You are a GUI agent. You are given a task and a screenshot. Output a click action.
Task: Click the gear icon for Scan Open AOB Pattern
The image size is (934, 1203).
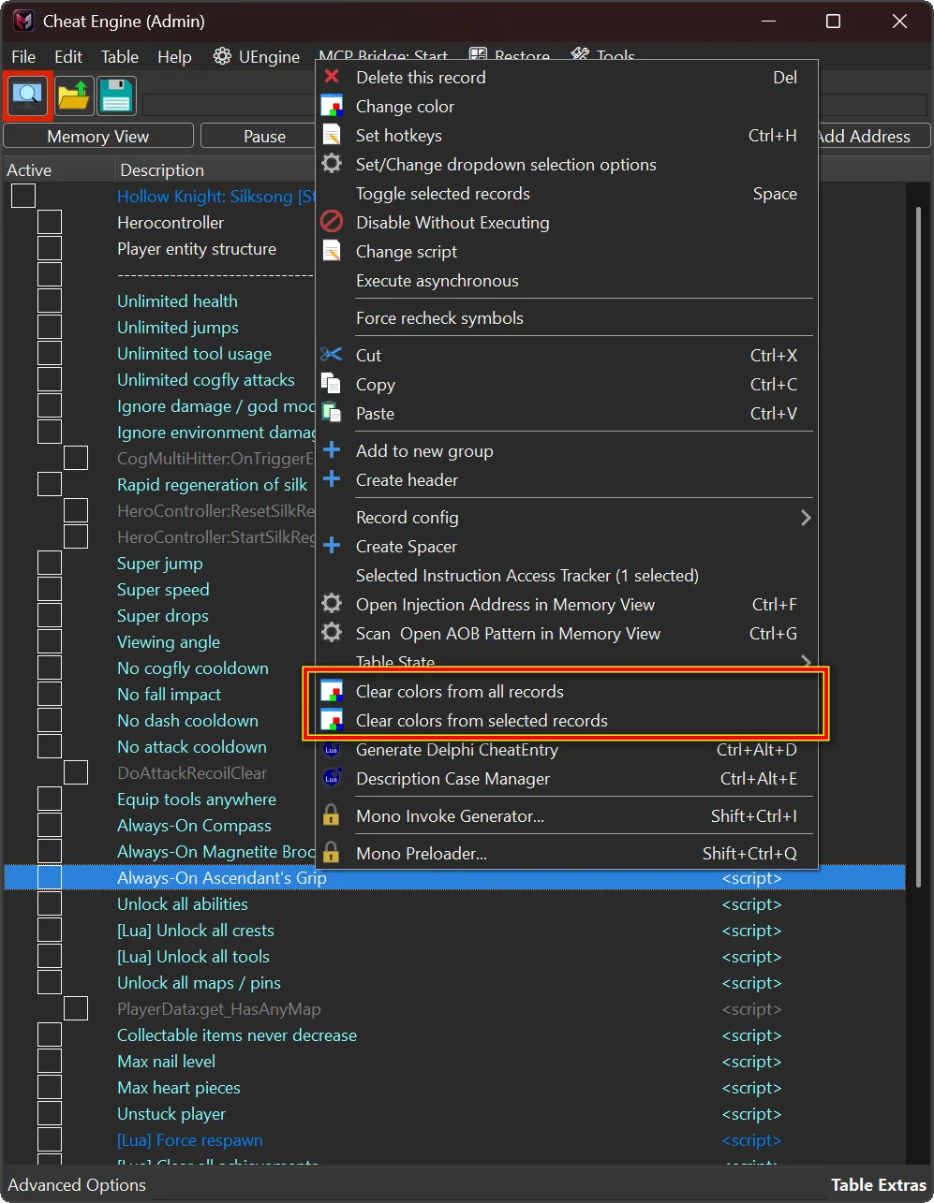point(332,633)
